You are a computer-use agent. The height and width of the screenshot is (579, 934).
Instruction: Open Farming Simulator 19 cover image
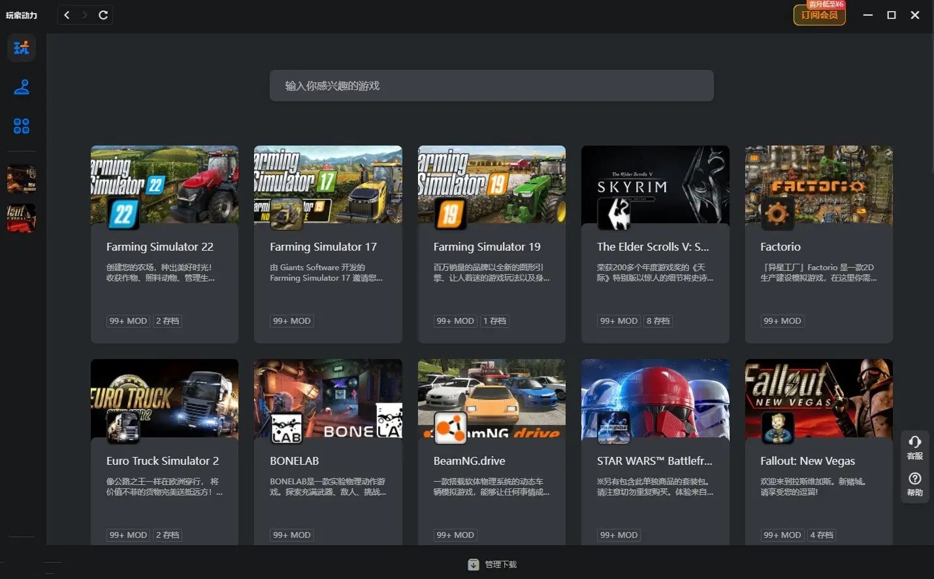pyautogui.click(x=492, y=185)
